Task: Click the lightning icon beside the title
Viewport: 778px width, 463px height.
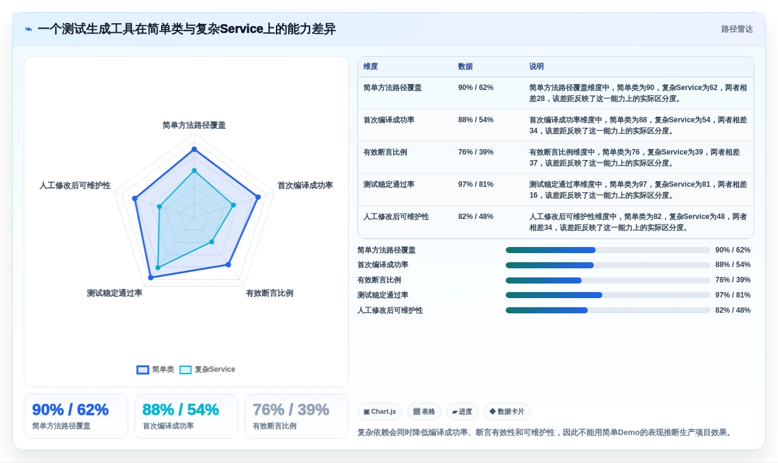Action: click(x=29, y=29)
